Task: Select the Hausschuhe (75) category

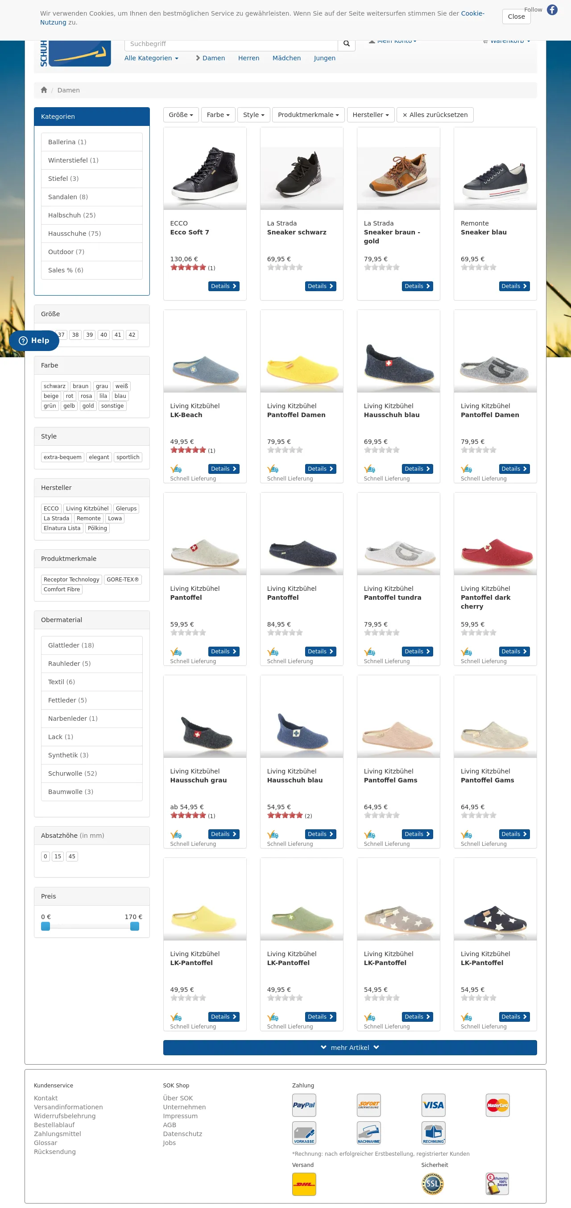Action: (92, 234)
